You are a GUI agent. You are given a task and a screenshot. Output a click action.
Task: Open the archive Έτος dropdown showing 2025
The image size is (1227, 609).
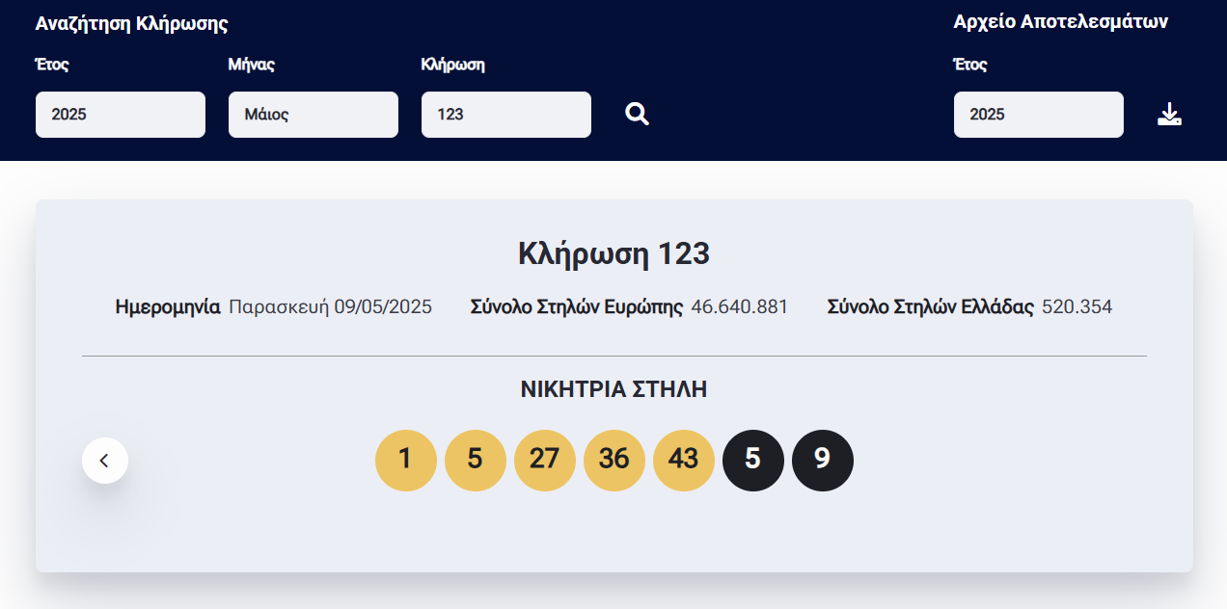click(1039, 115)
